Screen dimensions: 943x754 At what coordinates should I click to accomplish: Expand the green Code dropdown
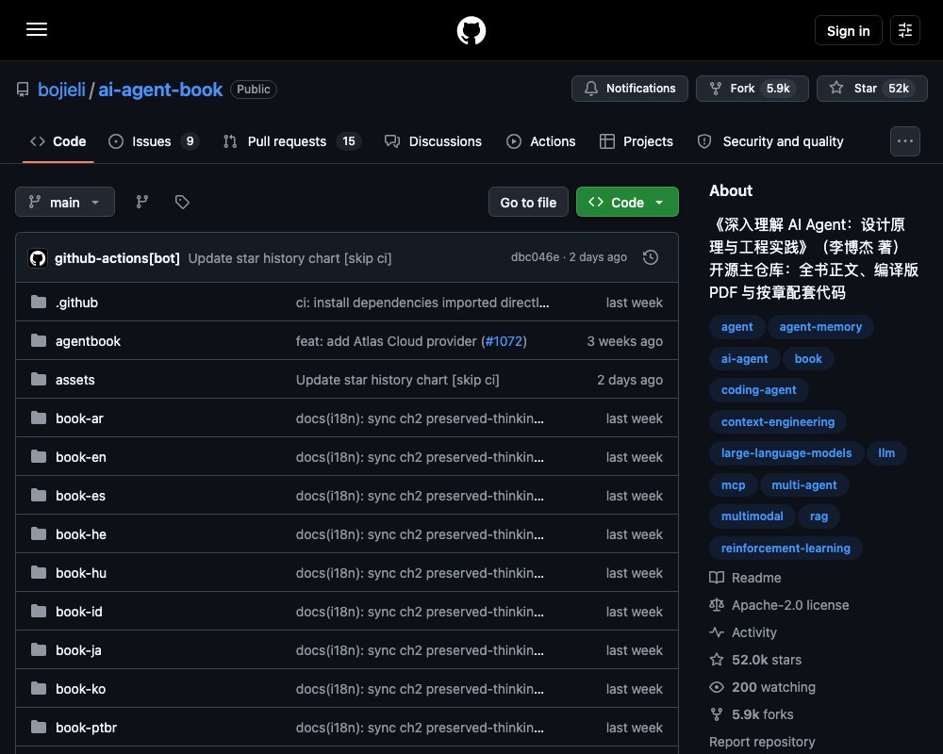point(627,202)
